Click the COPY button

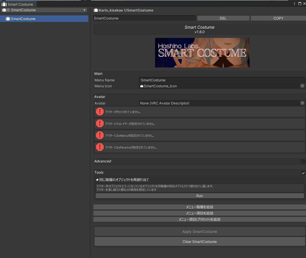point(278,18)
